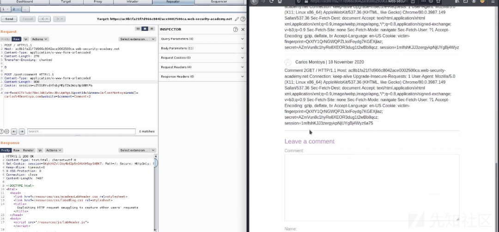Expand Response Headers (6) section
The image size is (499, 232).
202,77
